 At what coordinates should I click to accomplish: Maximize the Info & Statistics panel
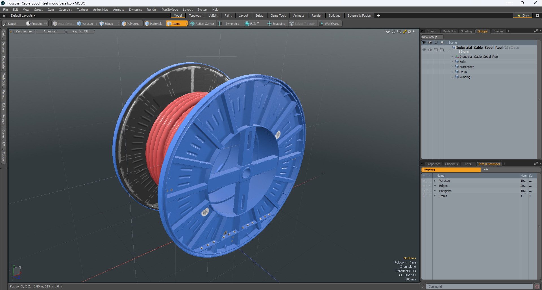point(536,164)
